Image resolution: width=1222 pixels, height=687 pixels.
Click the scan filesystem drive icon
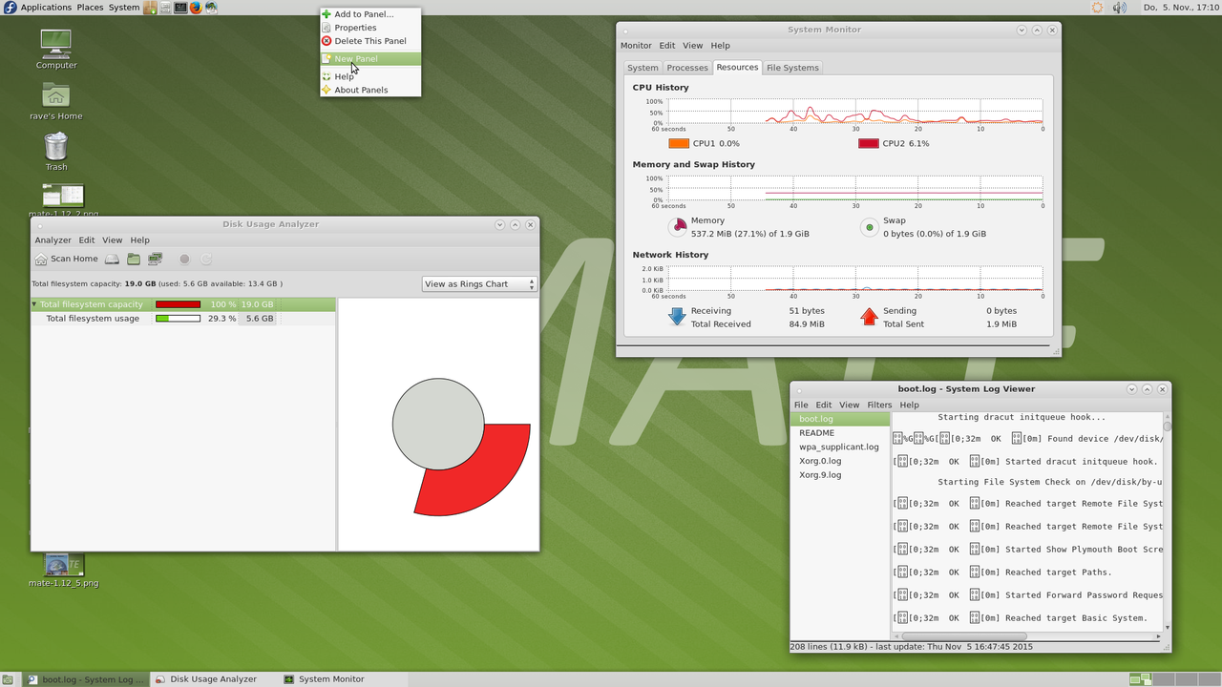pyautogui.click(x=113, y=259)
